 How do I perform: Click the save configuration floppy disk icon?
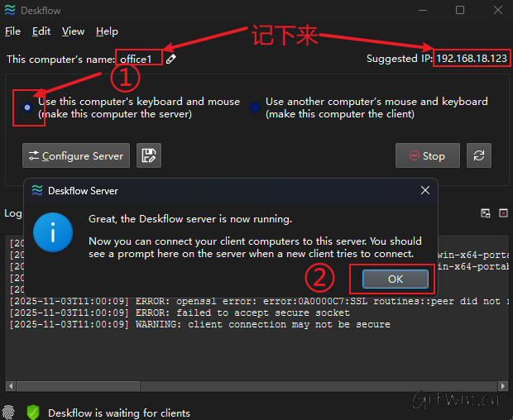(x=149, y=155)
